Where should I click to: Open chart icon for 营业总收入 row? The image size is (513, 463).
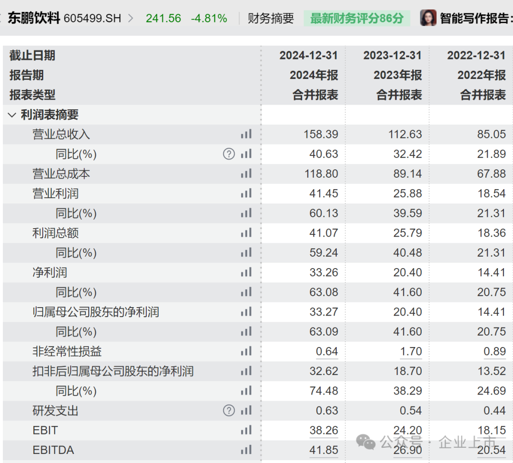click(246, 134)
